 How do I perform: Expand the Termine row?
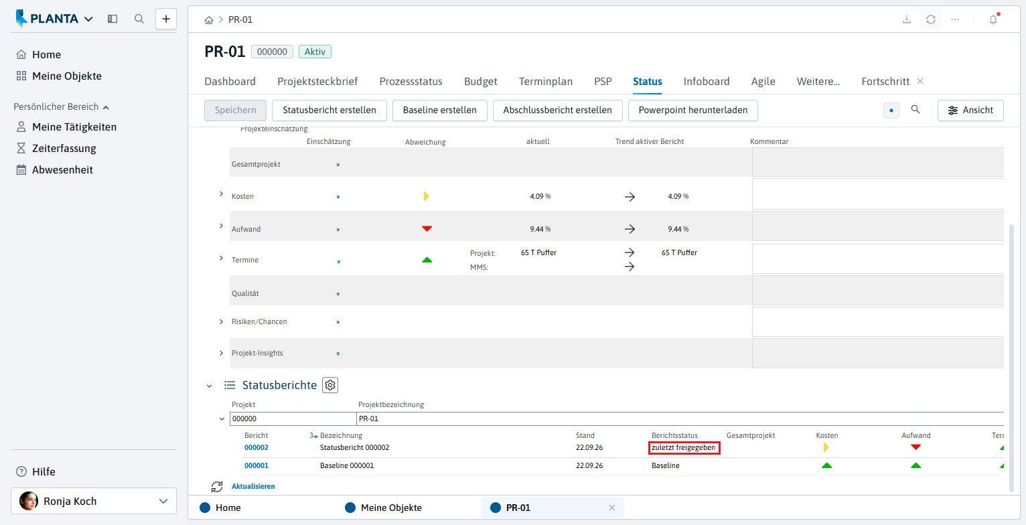point(221,258)
